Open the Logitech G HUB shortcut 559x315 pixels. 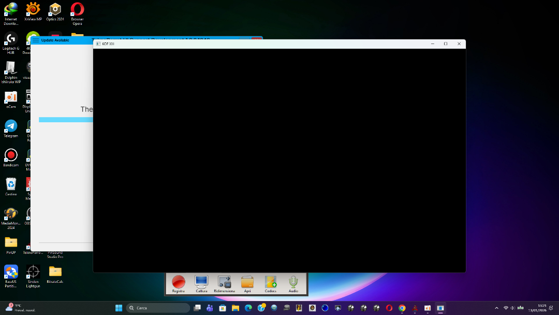(11, 39)
